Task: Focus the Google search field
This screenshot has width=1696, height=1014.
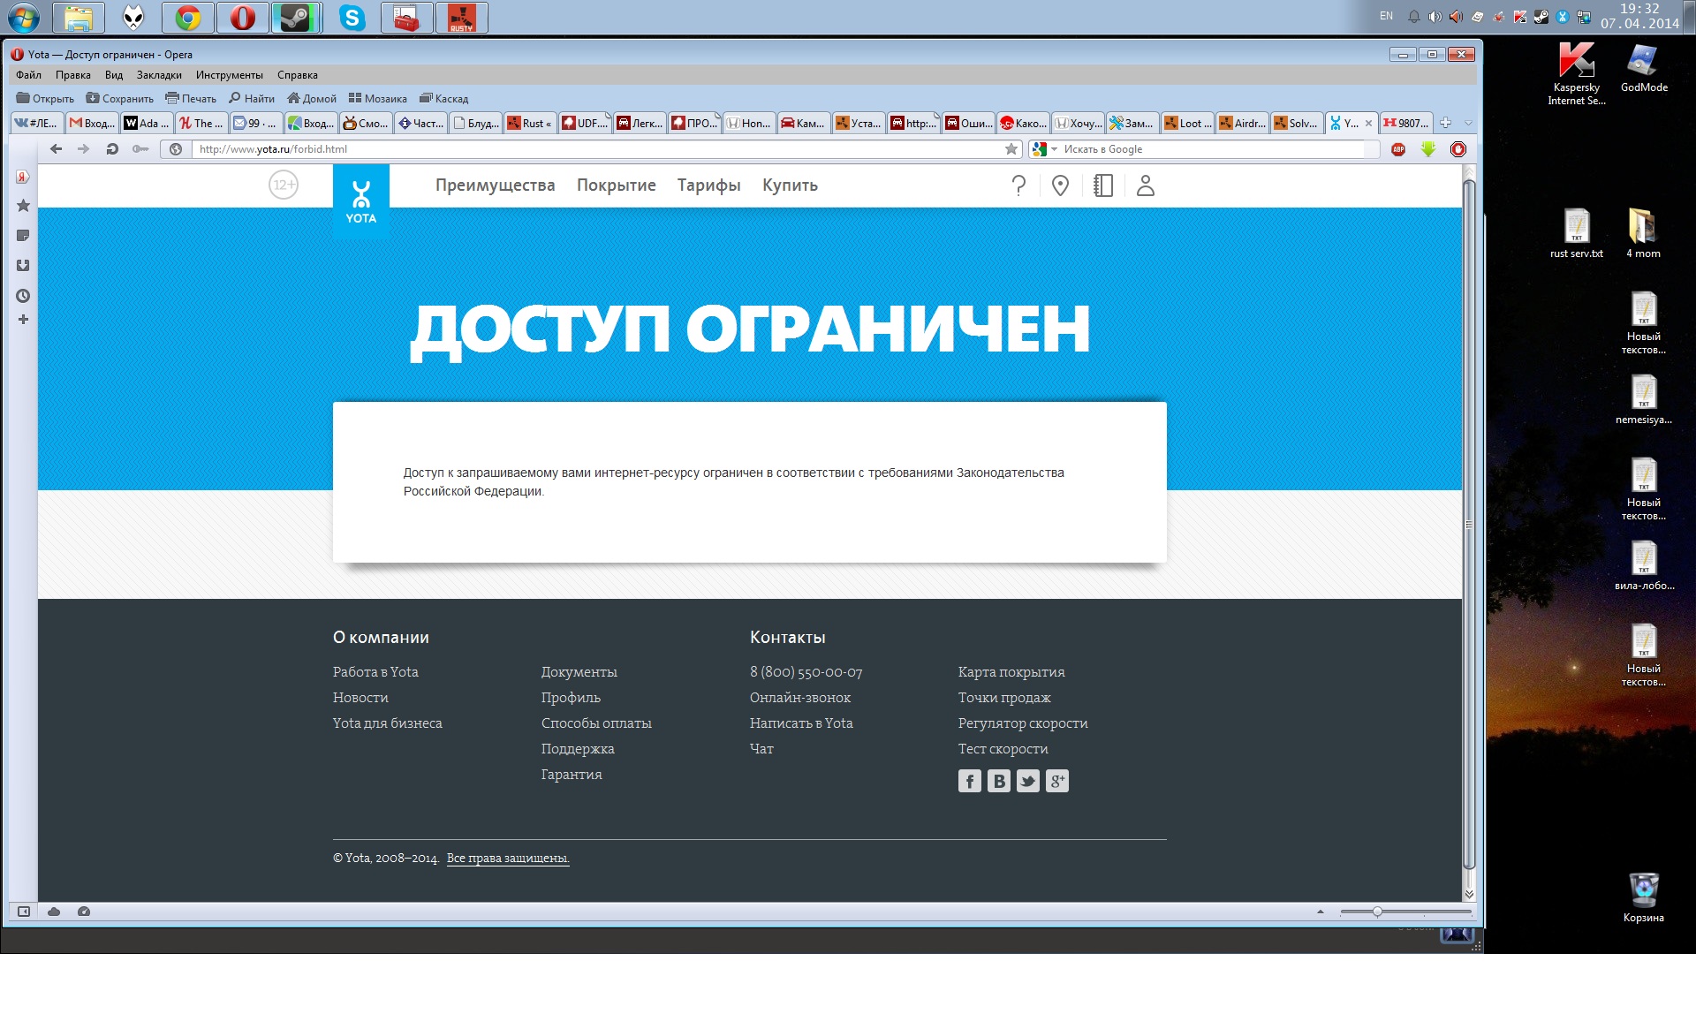Action: pos(1212,149)
